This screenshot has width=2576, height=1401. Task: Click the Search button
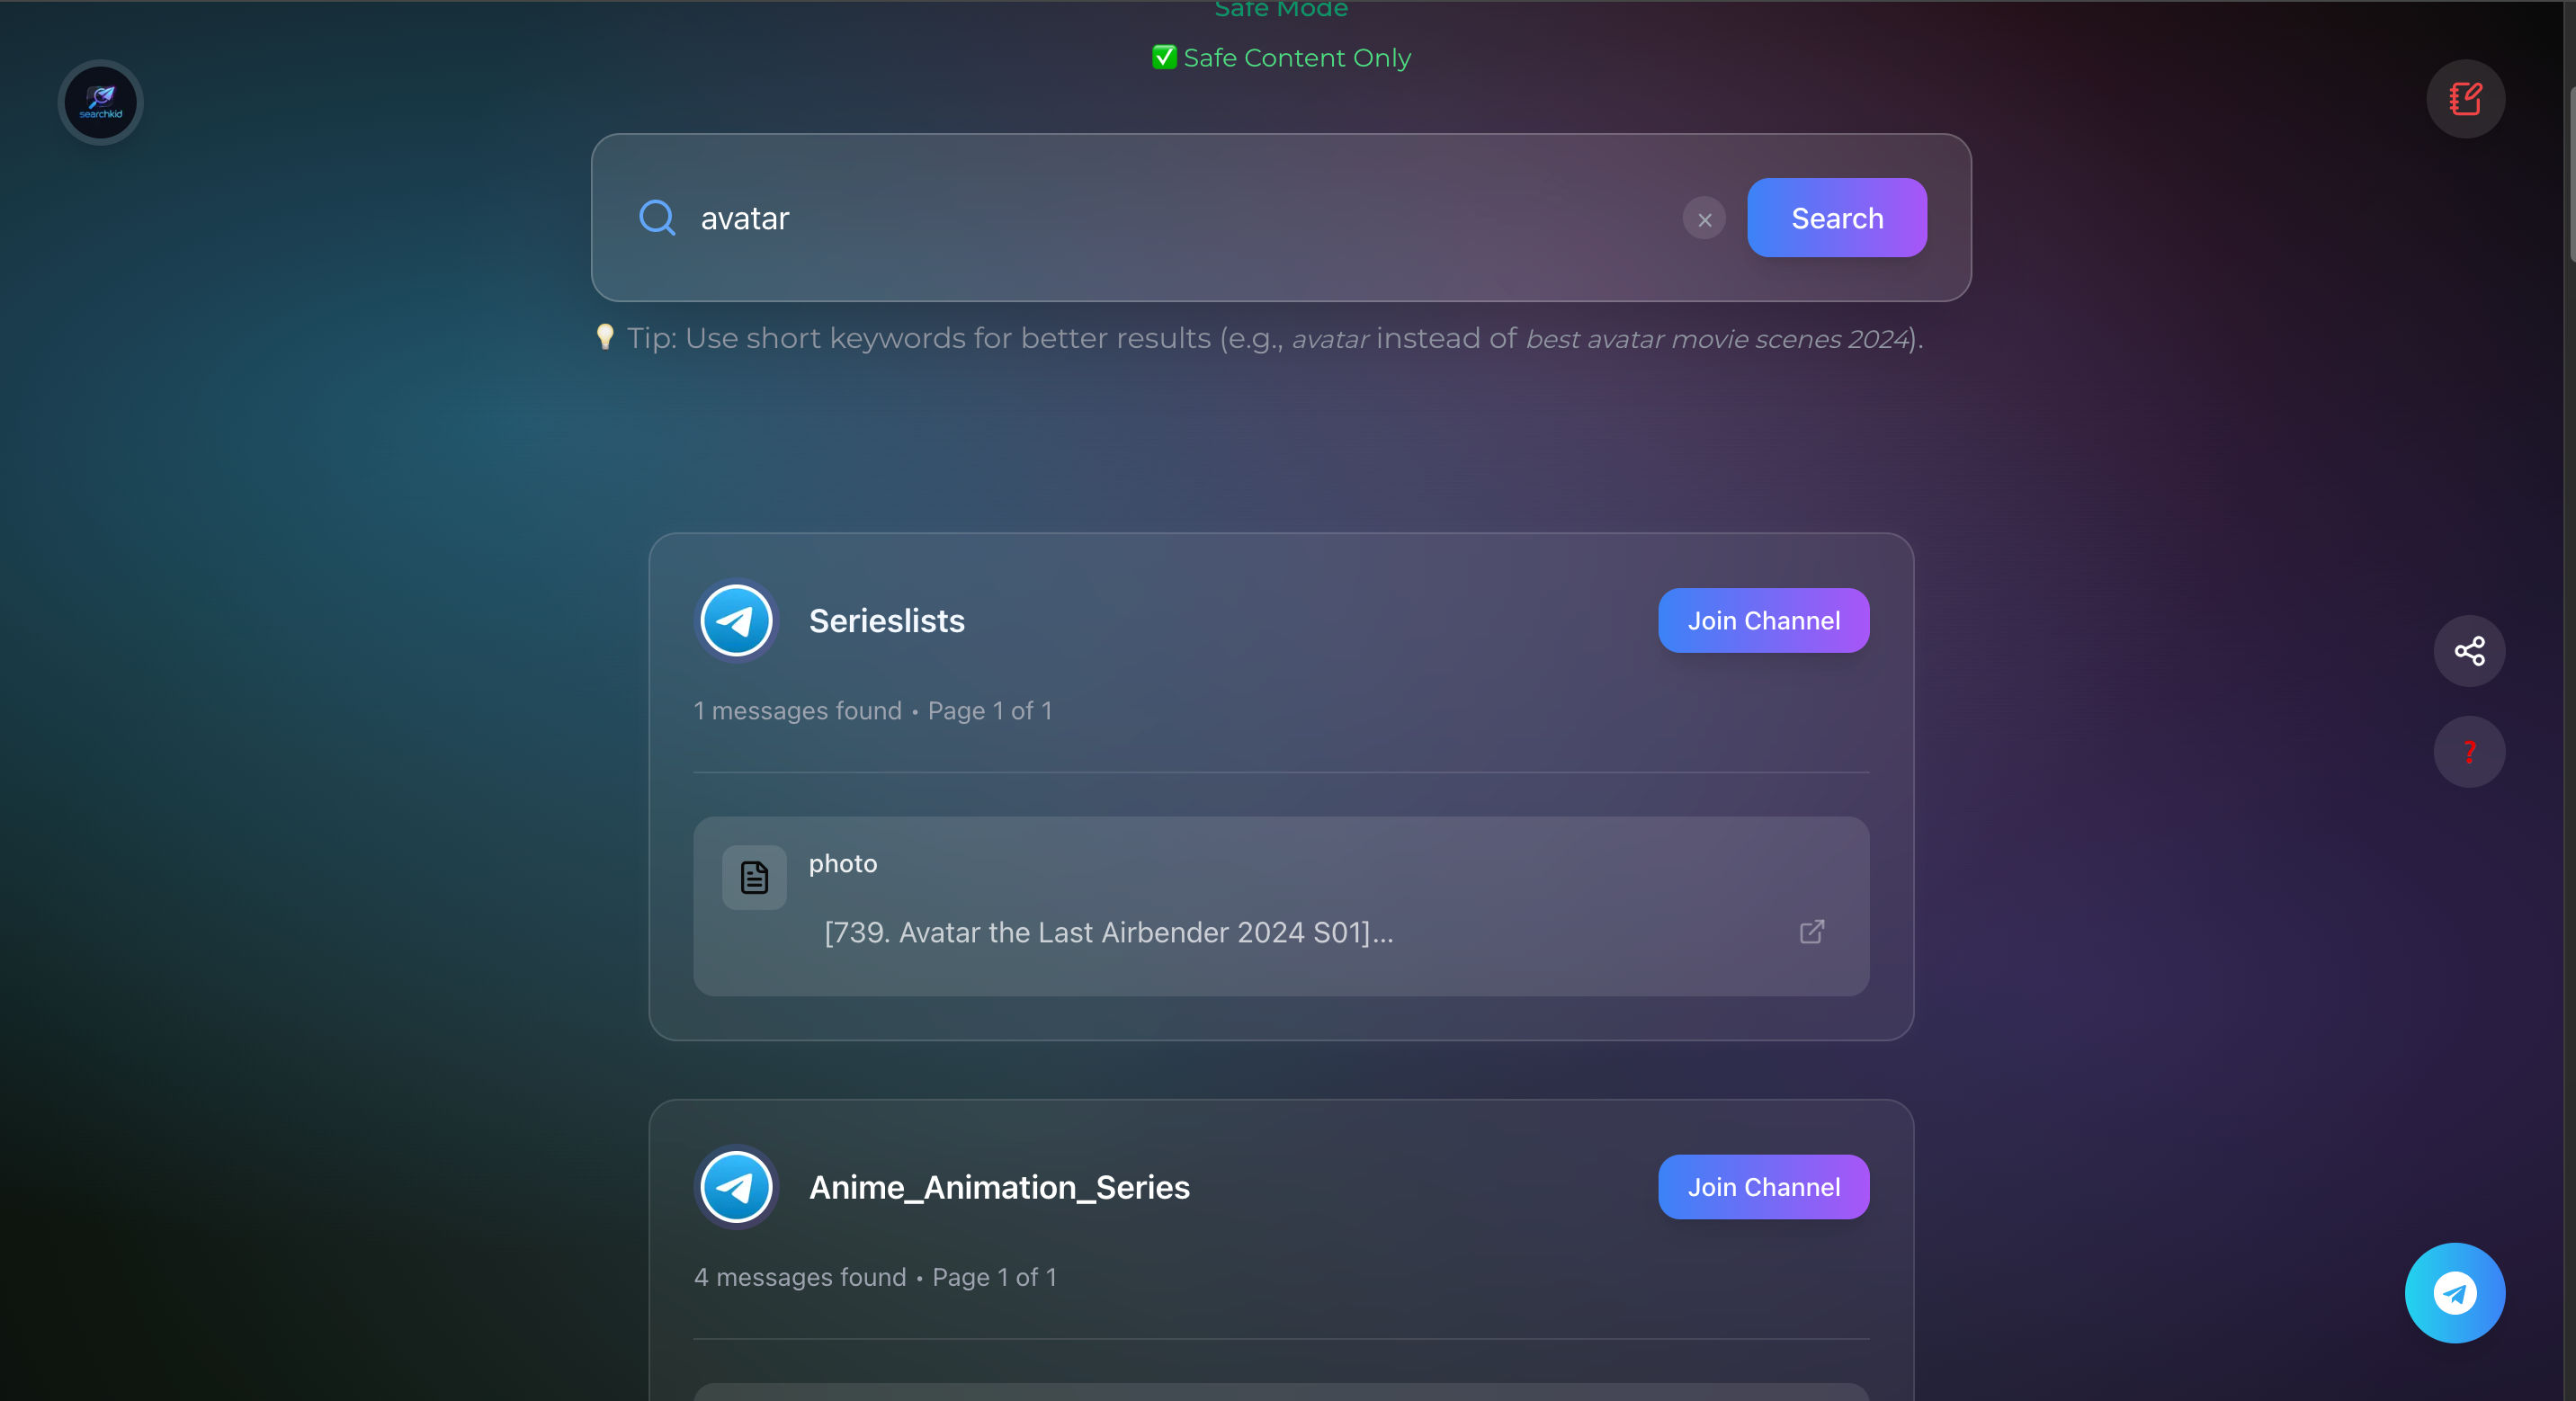coord(1837,218)
